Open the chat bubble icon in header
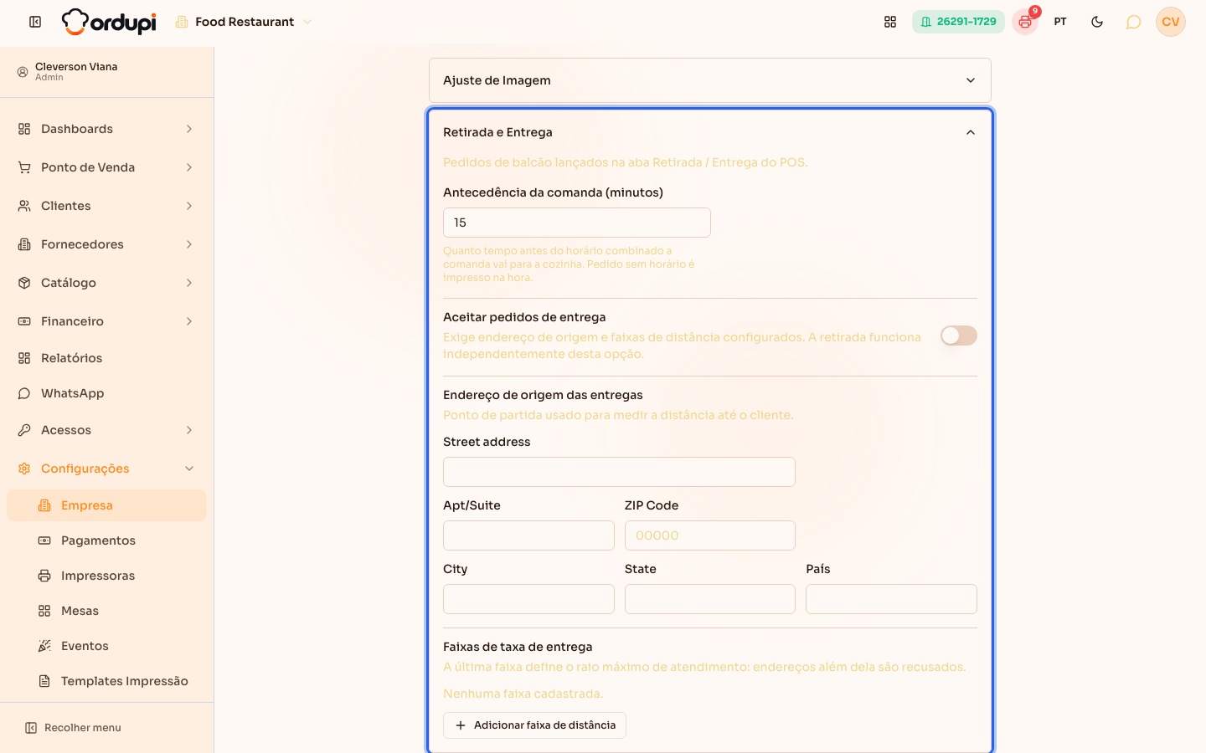Screen dimensions: 1206x753 pyautogui.click(x=1133, y=22)
